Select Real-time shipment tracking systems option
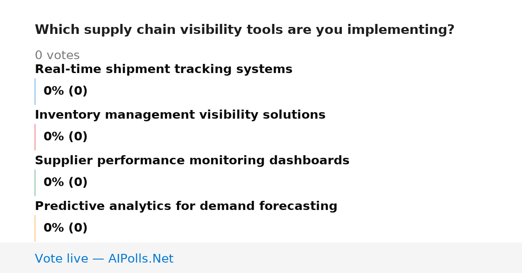This screenshot has height=273, width=522. click(164, 70)
